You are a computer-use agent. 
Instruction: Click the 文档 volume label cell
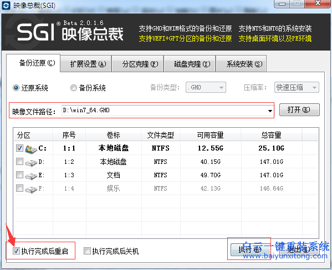pyautogui.click(x=113, y=175)
